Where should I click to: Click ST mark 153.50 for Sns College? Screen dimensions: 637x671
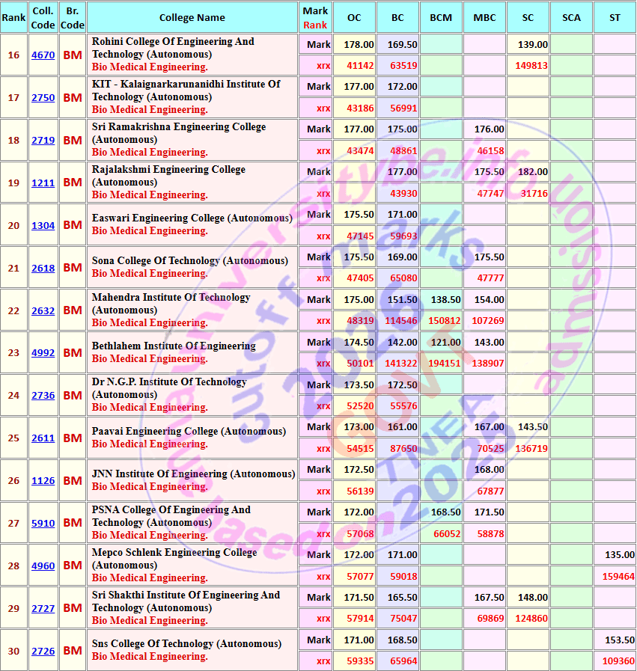point(620,640)
